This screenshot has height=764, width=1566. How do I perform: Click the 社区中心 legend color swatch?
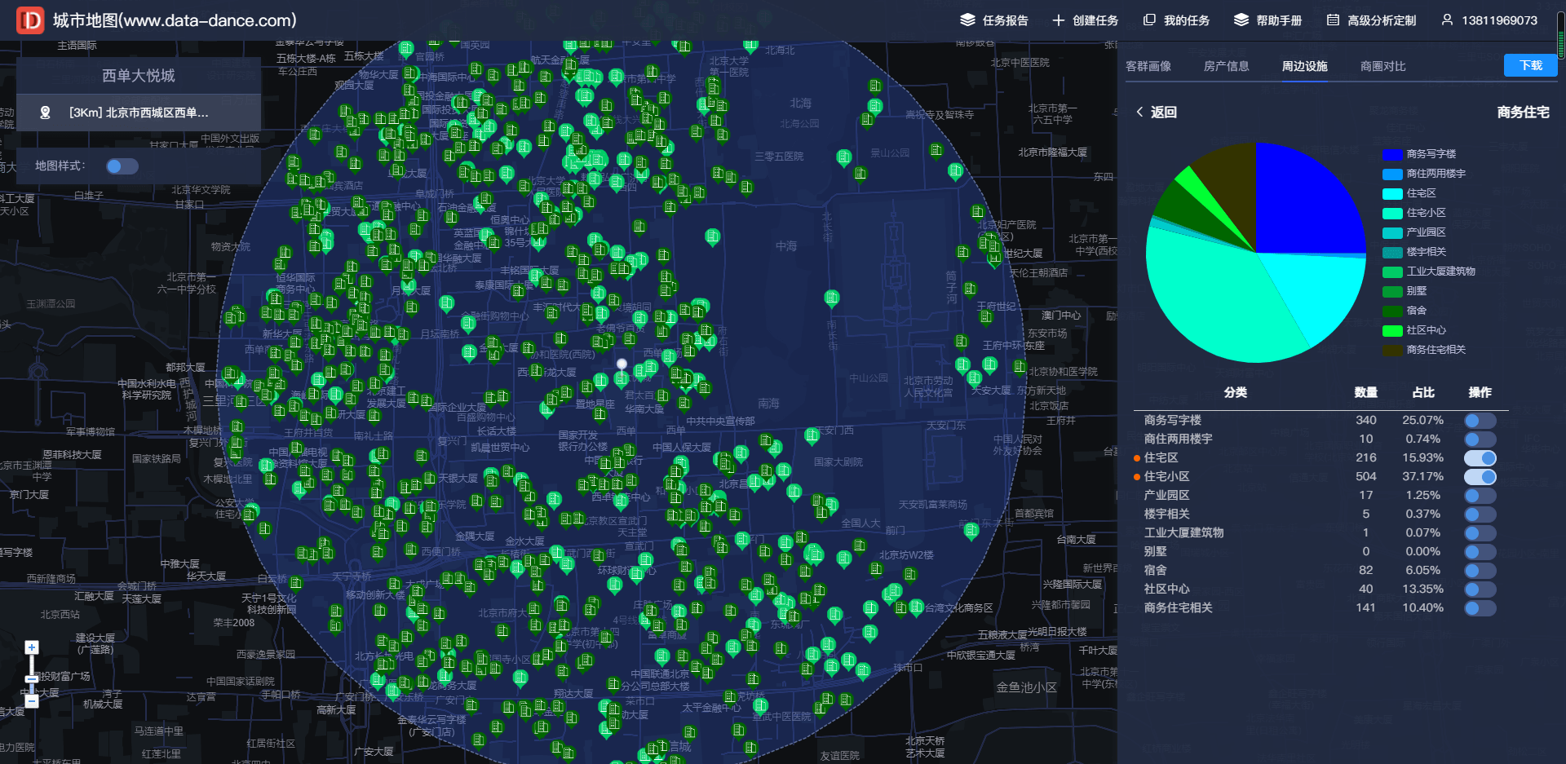pyautogui.click(x=1392, y=330)
